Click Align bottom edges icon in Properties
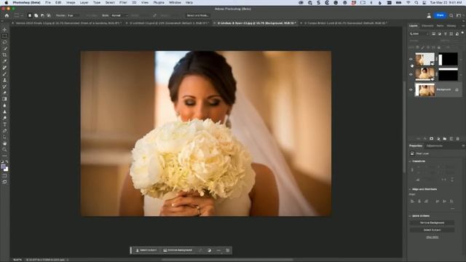 pyautogui.click(x=451, y=201)
